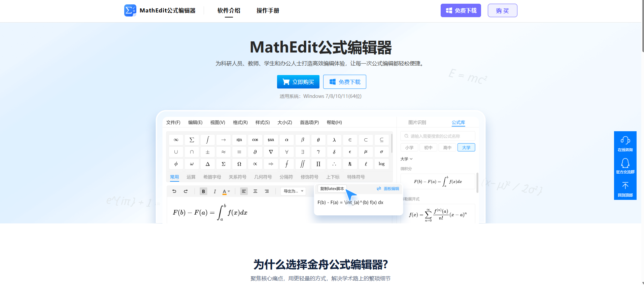Viewport: 644px width, 285px height.
Task: Switch to the 运算 symbol tab
Action: [191, 177]
